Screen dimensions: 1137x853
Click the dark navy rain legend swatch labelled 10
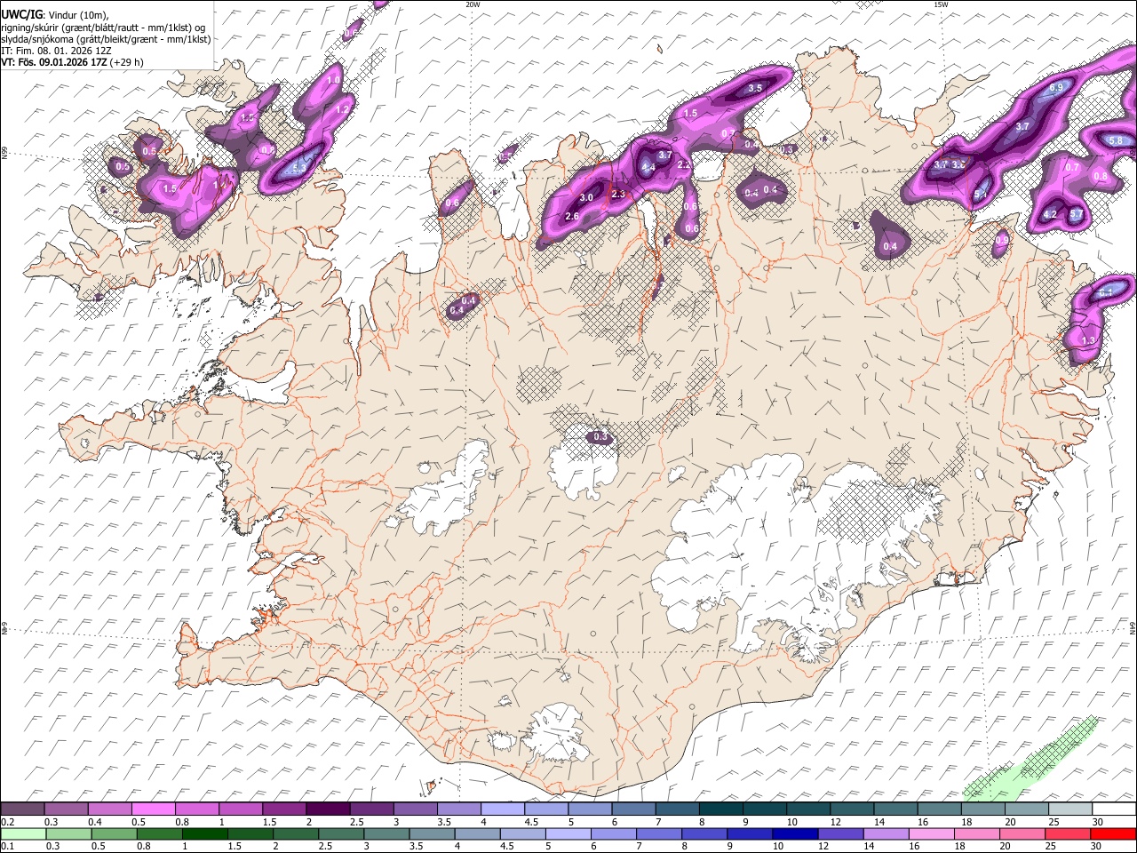point(795,833)
